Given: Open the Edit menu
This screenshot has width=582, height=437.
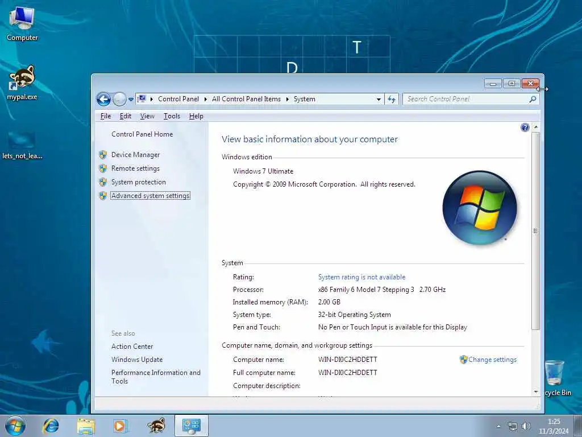Looking at the screenshot, I should click(126, 116).
